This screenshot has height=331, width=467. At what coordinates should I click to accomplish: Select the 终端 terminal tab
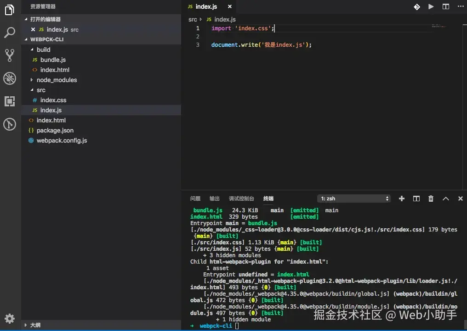coord(268,199)
